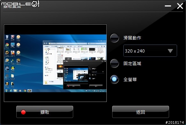The image size is (186, 125).
Task: Click the 固定區域 label text
Action: click(132, 63)
